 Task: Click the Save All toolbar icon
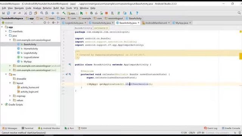click(3, 13)
